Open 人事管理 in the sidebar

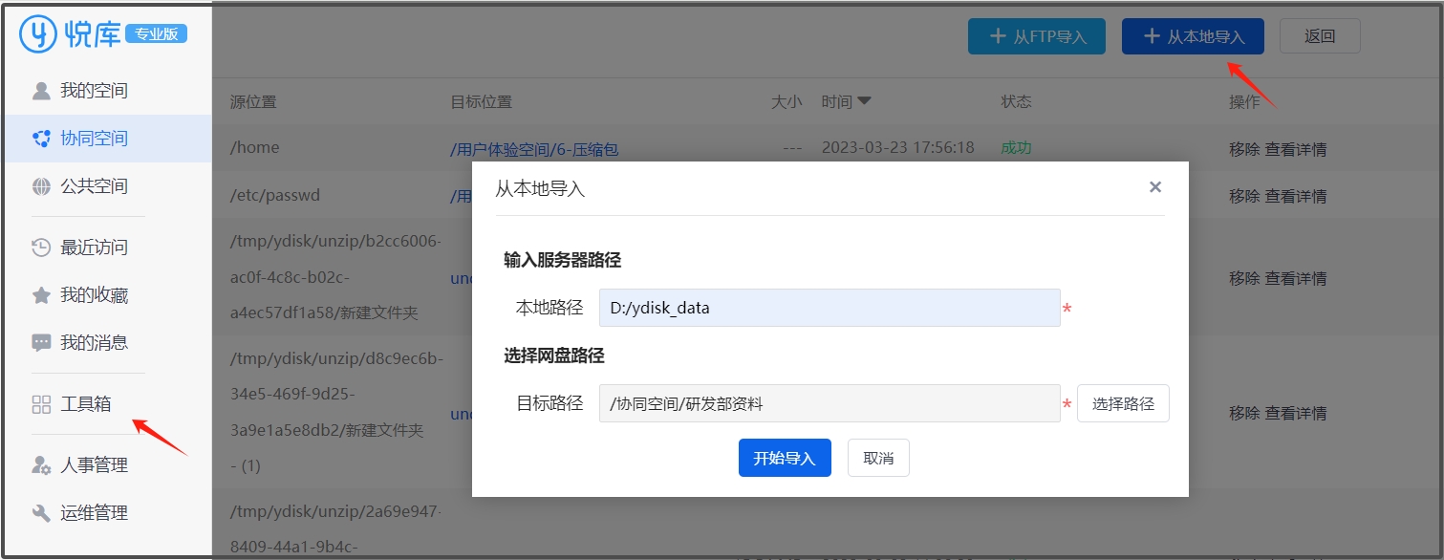[94, 465]
